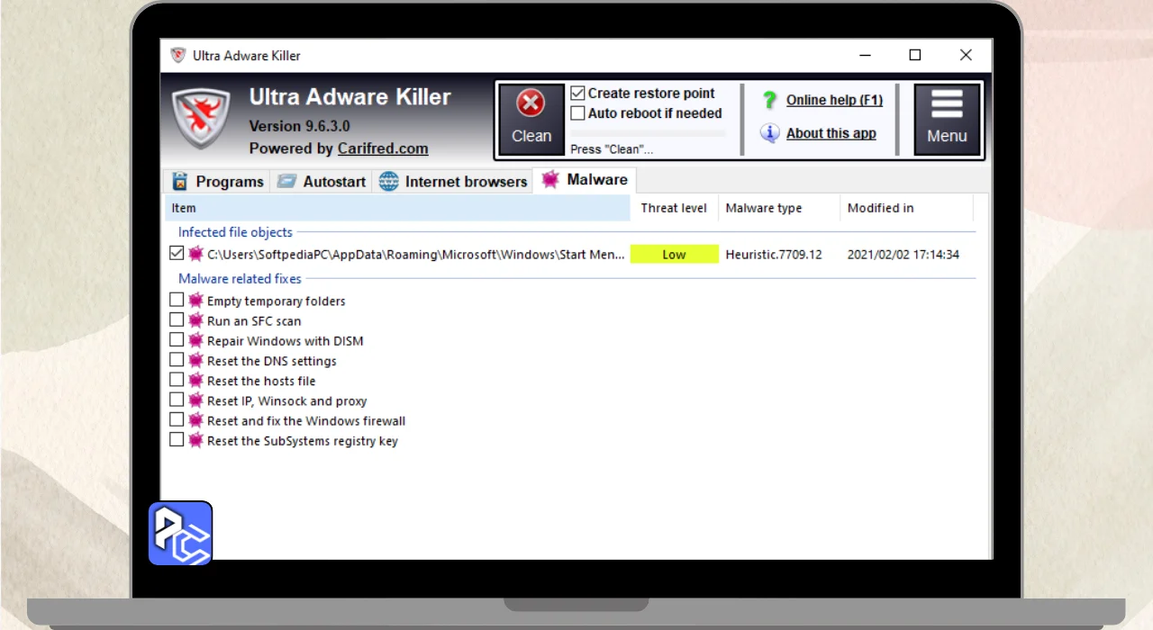Screen dimensions: 1153x630
Task: Select the Repair Windows with DISM label
Action: coord(286,341)
